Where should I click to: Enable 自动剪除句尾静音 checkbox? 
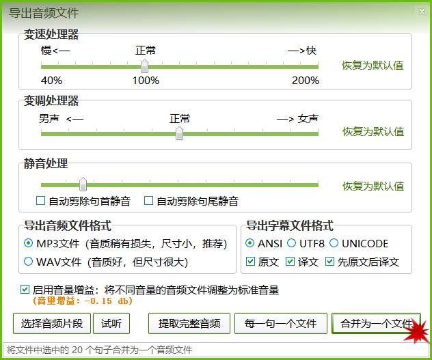click(148, 202)
